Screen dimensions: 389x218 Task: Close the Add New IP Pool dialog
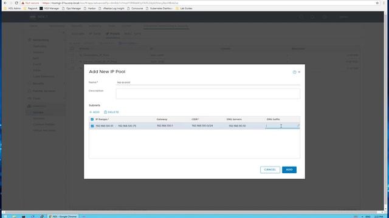click(x=299, y=72)
